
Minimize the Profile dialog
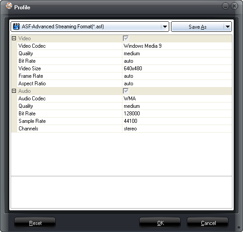225,6
